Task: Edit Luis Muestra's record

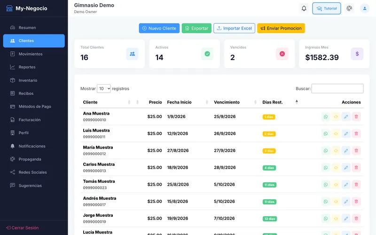Action: (x=346, y=133)
